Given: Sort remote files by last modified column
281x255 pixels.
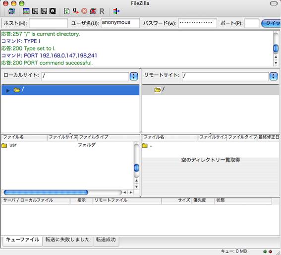Looking at the screenshot, I should click(268, 137).
